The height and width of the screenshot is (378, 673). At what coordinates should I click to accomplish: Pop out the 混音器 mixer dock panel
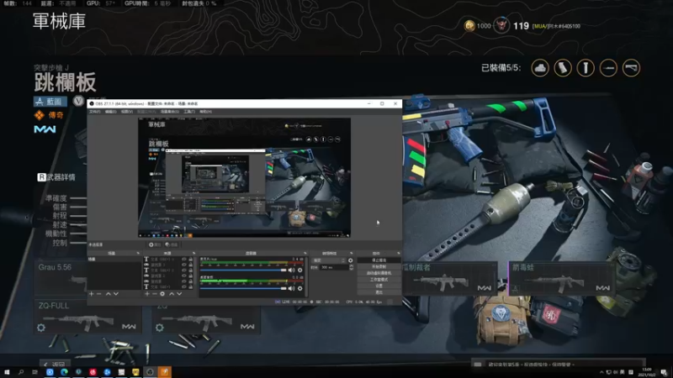pyautogui.click(x=305, y=254)
